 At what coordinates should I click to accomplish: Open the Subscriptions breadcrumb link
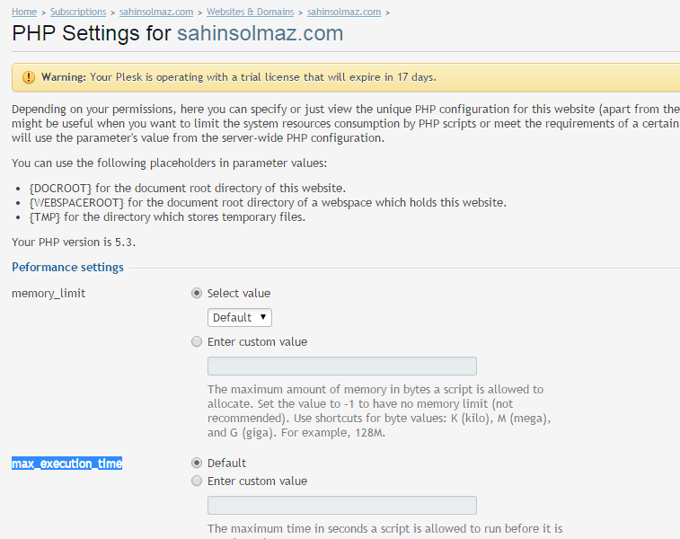pos(78,13)
